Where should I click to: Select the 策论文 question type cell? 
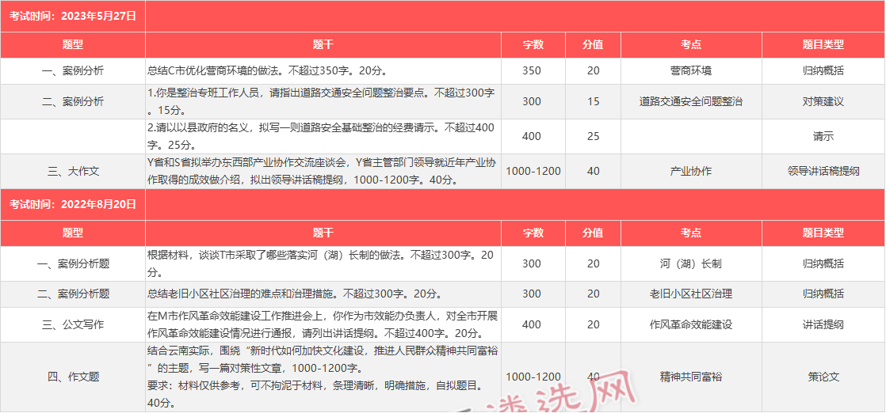[x=823, y=377]
